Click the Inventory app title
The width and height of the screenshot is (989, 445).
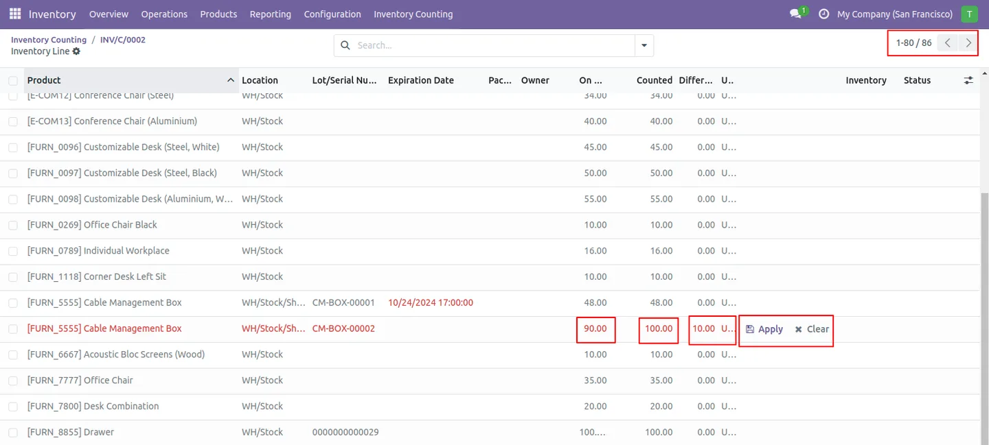(x=52, y=14)
